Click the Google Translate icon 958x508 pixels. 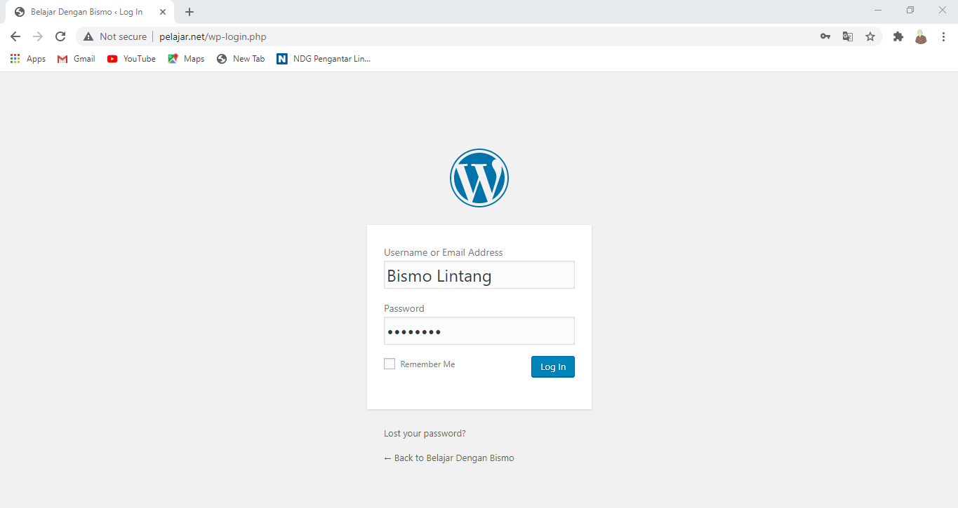pos(848,36)
